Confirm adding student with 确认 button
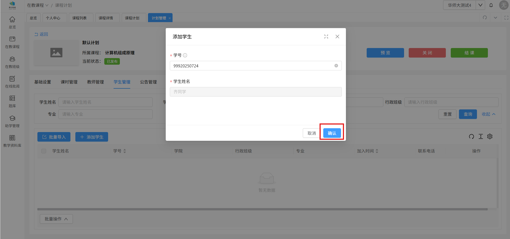510x239 pixels. click(x=332, y=133)
